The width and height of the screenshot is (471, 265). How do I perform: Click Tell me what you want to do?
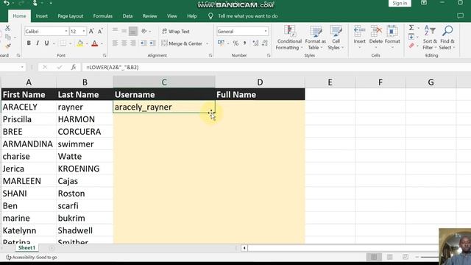coord(247,16)
